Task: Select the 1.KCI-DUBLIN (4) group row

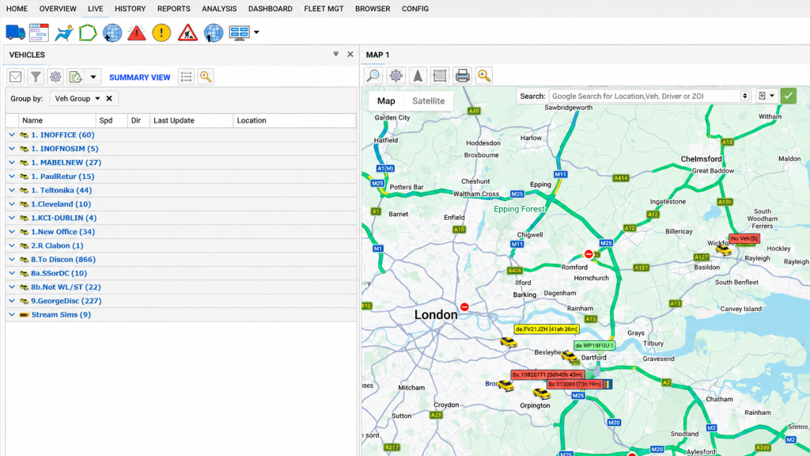Action: 181,218
